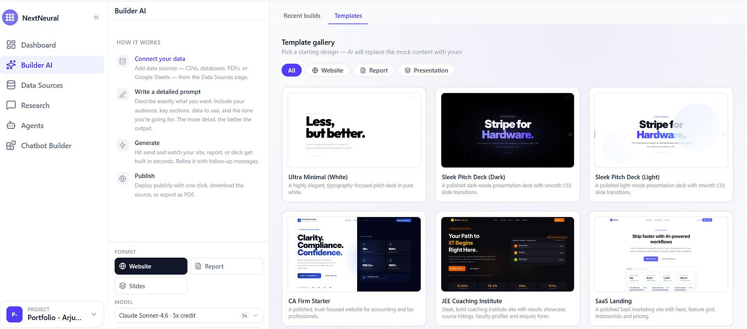Viewport: 747px width, 329px height.
Task: Click the HOW IT WORKS label
Action: tap(139, 43)
